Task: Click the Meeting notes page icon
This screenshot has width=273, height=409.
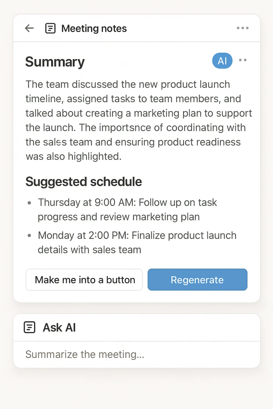Action: coord(50,28)
